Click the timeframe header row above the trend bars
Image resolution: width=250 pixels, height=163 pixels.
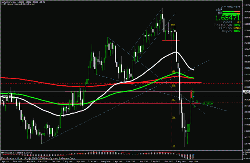(x=230, y=7)
